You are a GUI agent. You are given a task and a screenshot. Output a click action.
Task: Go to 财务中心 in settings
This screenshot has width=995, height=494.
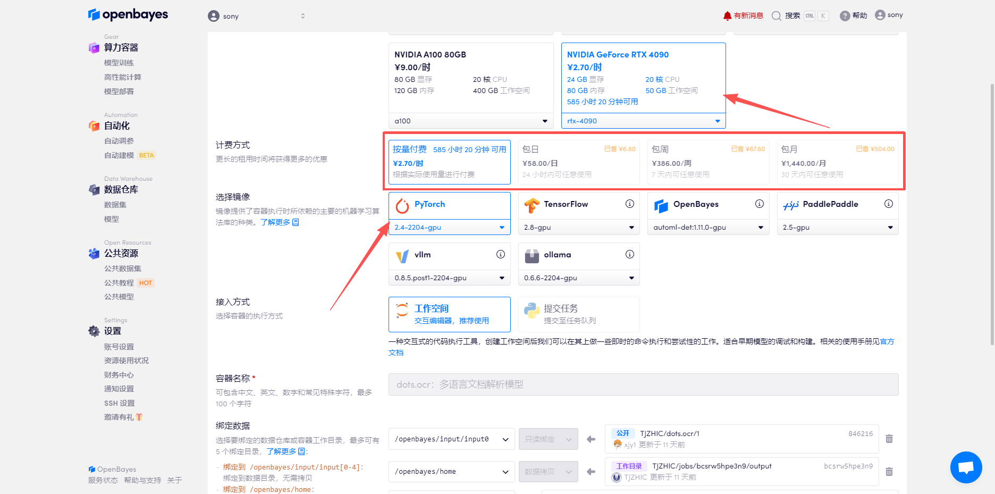tap(119, 375)
